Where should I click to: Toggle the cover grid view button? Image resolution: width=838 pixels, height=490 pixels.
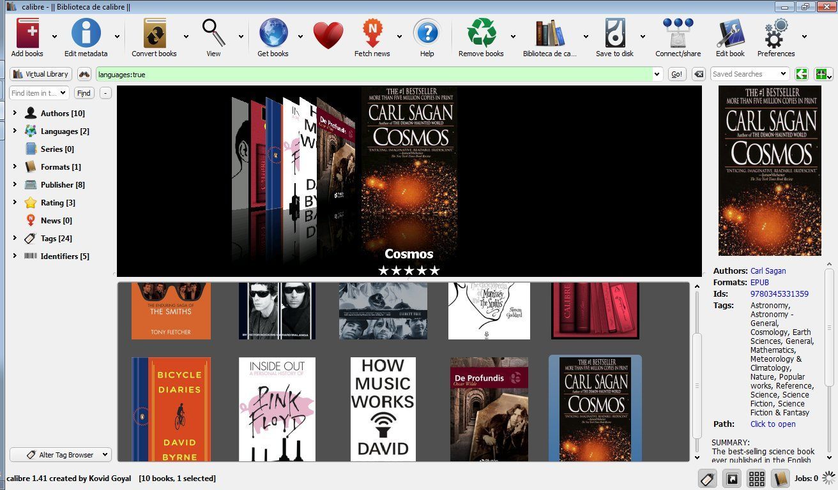coord(756,479)
